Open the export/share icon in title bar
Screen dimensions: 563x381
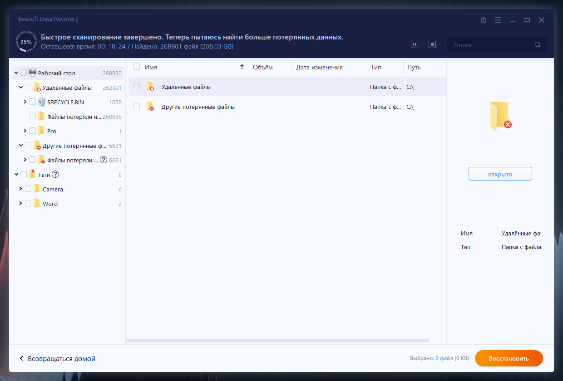(x=484, y=20)
